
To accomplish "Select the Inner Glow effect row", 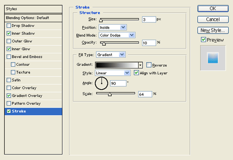I will coord(33,49).
